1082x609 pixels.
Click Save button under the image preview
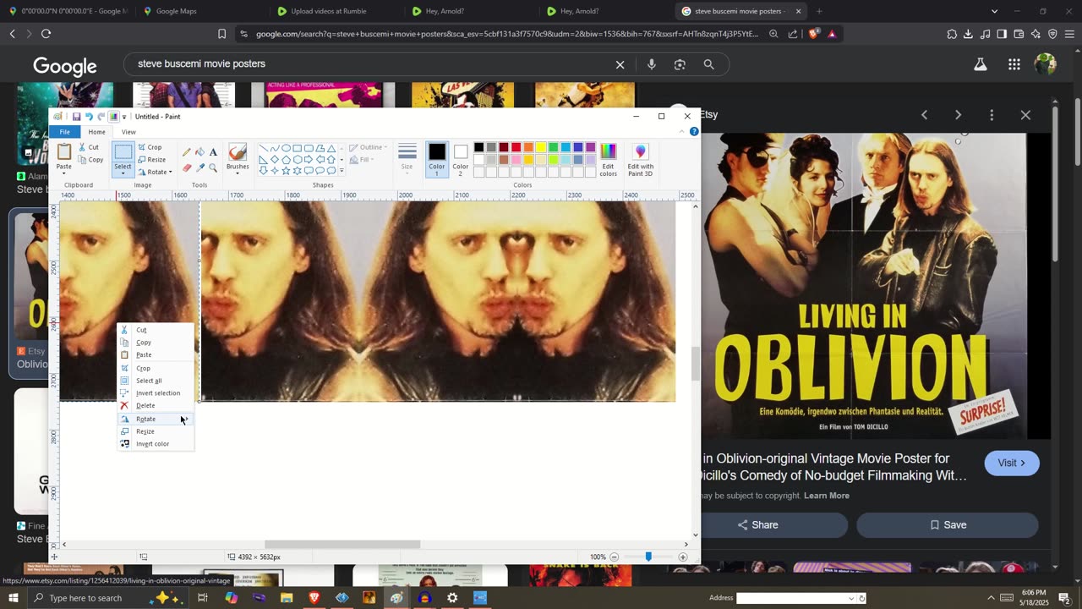(948, 525)
